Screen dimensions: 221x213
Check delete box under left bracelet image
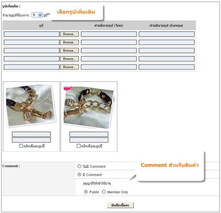click(21, 146)
